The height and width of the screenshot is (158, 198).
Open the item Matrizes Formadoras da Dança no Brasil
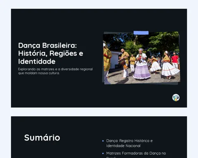pos(136,155)
